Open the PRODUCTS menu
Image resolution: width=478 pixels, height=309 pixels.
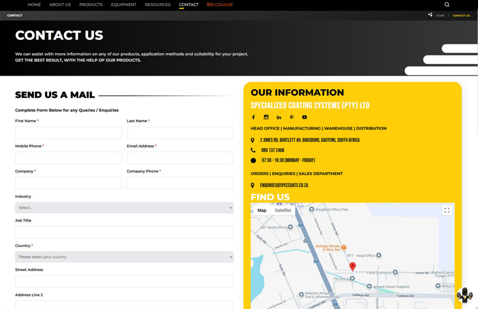click(x=91, y=5)
